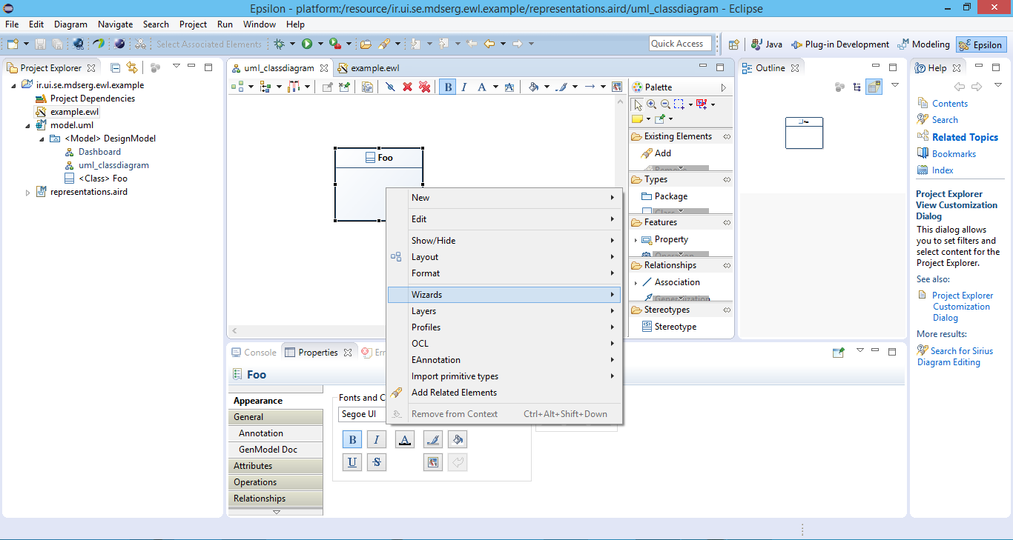Toggle Underline button in Properties Appearance
This screenshot has width=1013, height=540.
(x=352, y=462)
